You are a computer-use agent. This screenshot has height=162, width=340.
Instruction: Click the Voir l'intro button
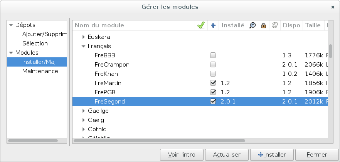click(182, 155)
